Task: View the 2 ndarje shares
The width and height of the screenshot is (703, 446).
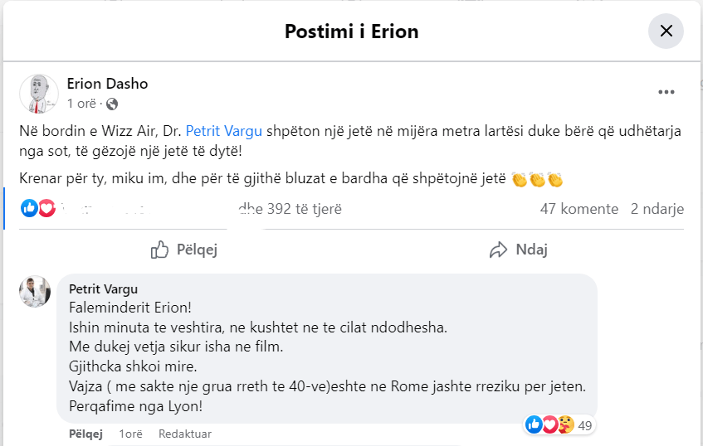Action: 657,209
